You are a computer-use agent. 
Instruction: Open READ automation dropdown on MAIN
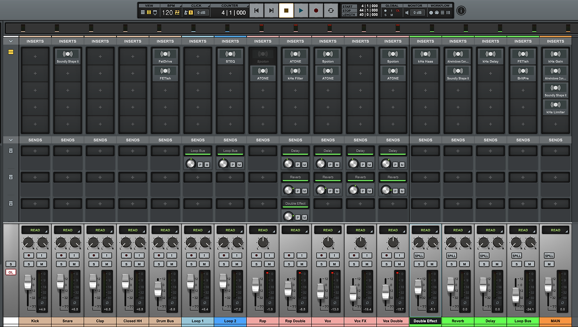point(555,230)
